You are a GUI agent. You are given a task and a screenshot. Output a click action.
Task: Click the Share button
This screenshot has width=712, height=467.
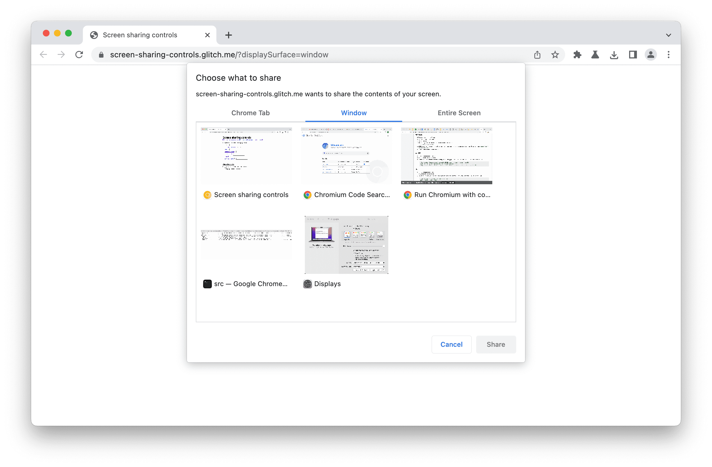click(x=495, y=343)
